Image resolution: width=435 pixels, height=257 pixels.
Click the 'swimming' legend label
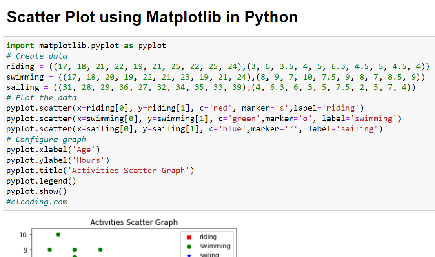(215, 246)
